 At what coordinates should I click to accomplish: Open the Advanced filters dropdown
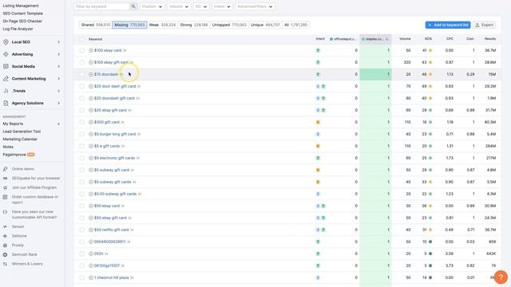click(x=255, y=6)
